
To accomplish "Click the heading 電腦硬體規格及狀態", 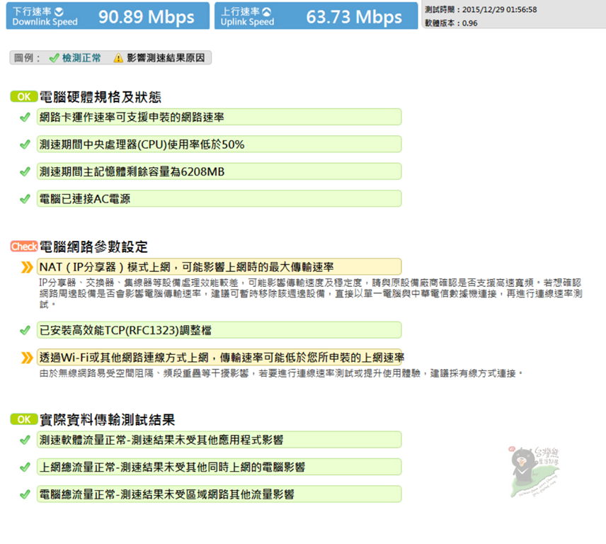I will [101, 97].
